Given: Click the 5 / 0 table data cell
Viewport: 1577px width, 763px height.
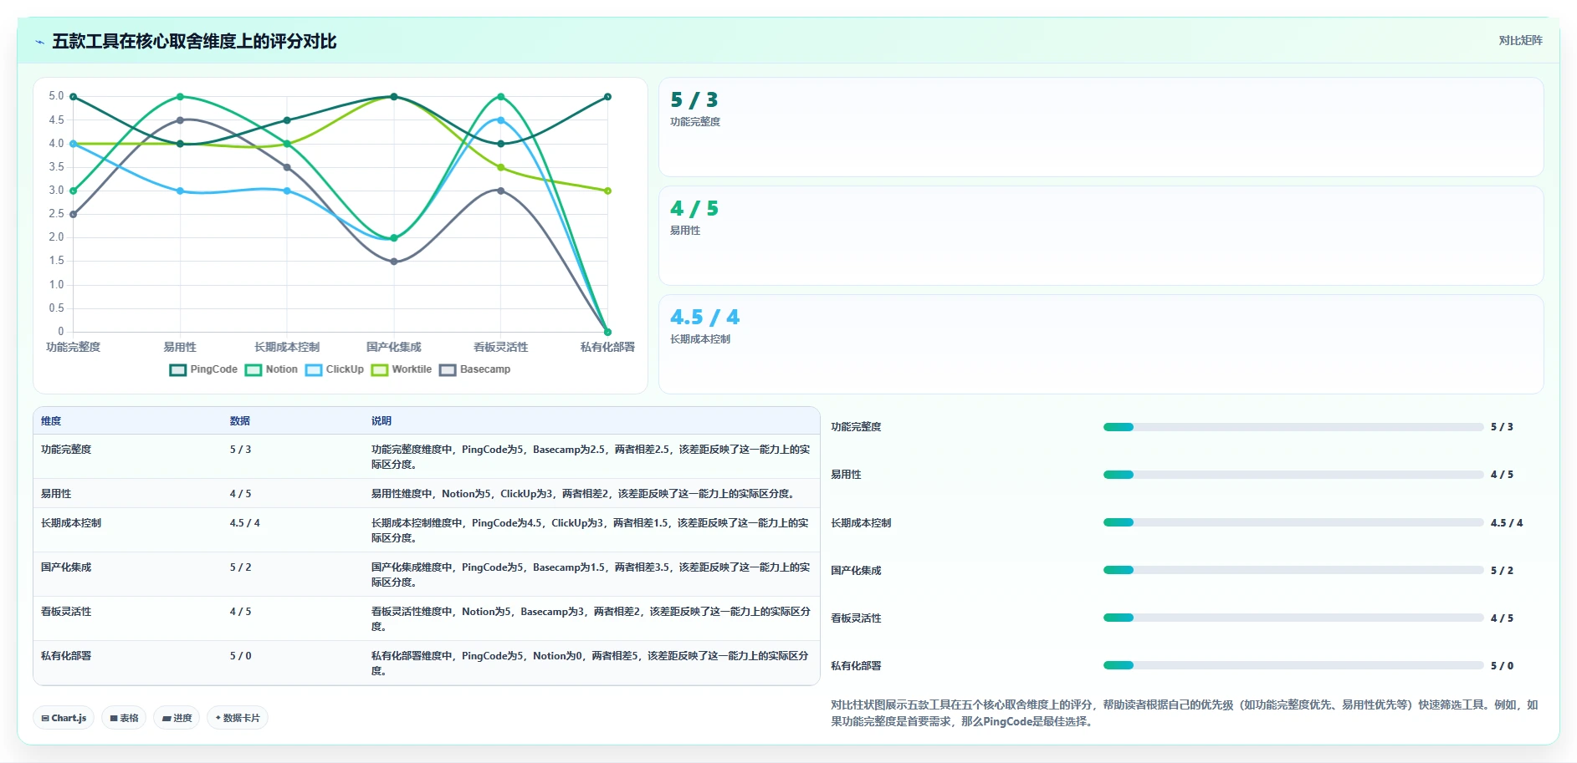Looking at the screenshot, I should pyautogui.click(x=240, y=656).
